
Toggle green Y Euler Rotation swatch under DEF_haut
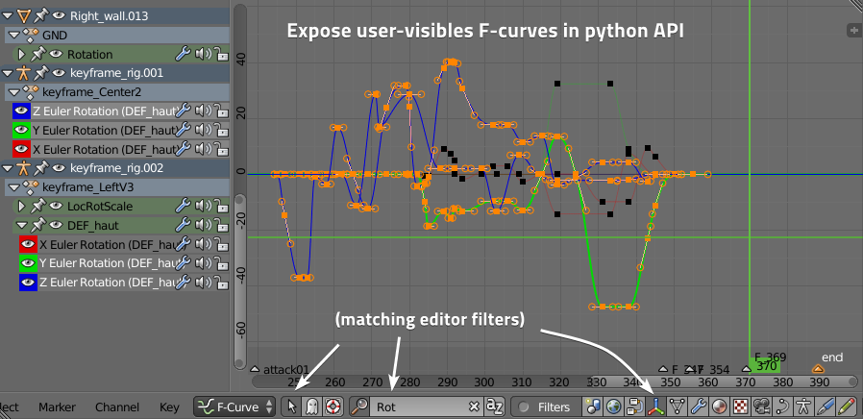click(x=28, y=263)
